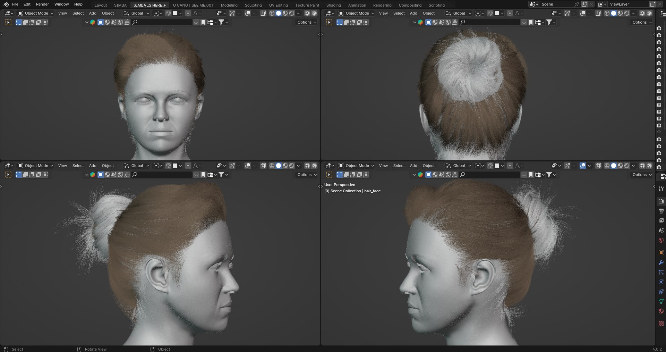This screenshot has height=352, width=666.
Task: Toggle proportional editing in top-left viewport
Action: [188, 13]
